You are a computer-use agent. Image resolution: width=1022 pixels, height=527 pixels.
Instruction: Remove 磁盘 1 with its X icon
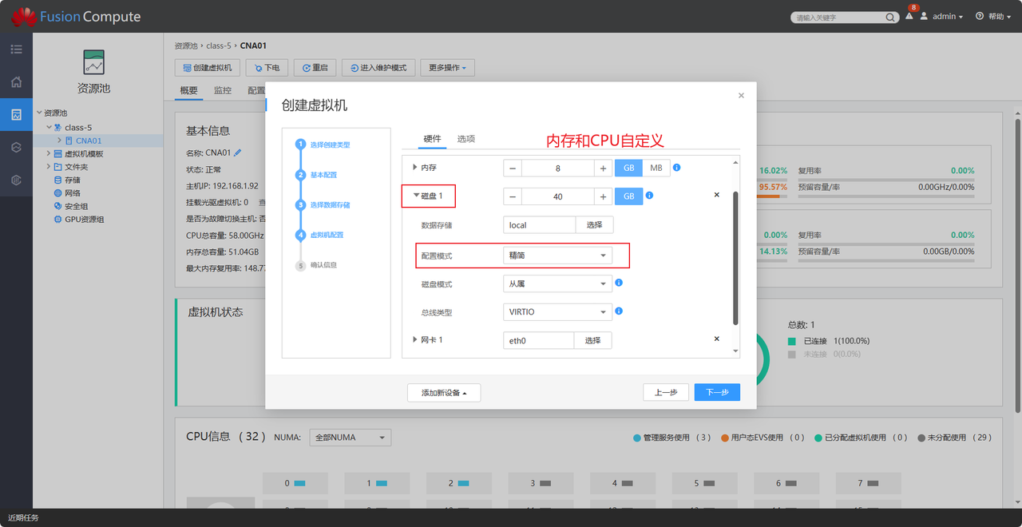716,195
